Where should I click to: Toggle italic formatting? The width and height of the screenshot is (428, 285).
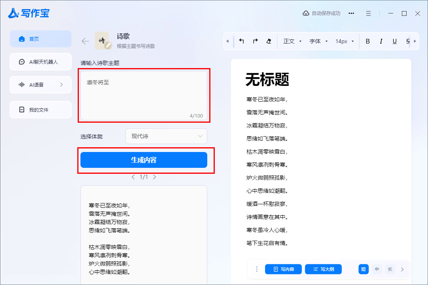[x=381, y=41]
